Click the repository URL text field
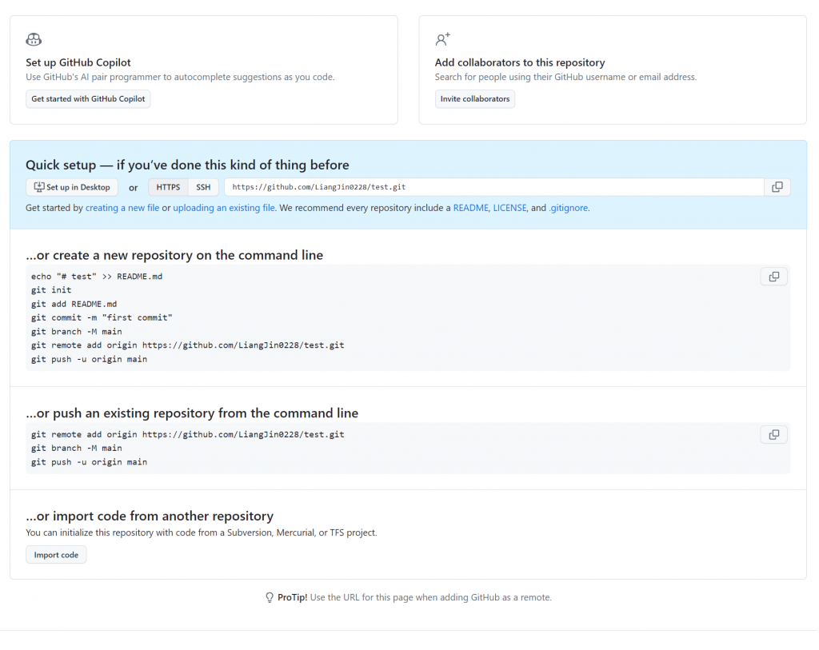Screen dimensions: 819x650 point(493,187)
